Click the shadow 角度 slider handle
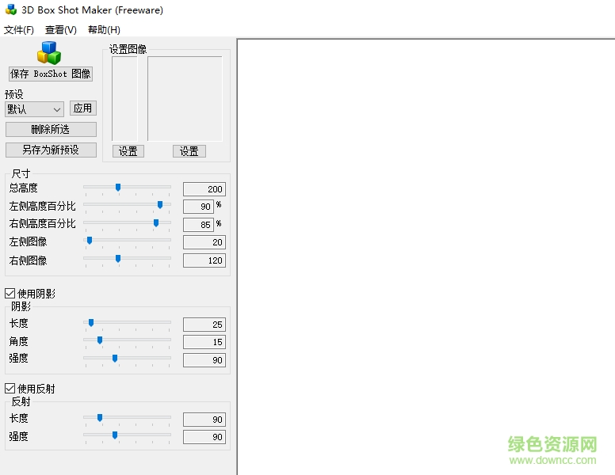Image resolution: width=615 pixels, height=475 pixels. [x=100, y=340]
